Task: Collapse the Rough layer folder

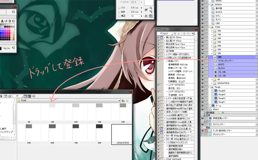Action: coord(209,87)
